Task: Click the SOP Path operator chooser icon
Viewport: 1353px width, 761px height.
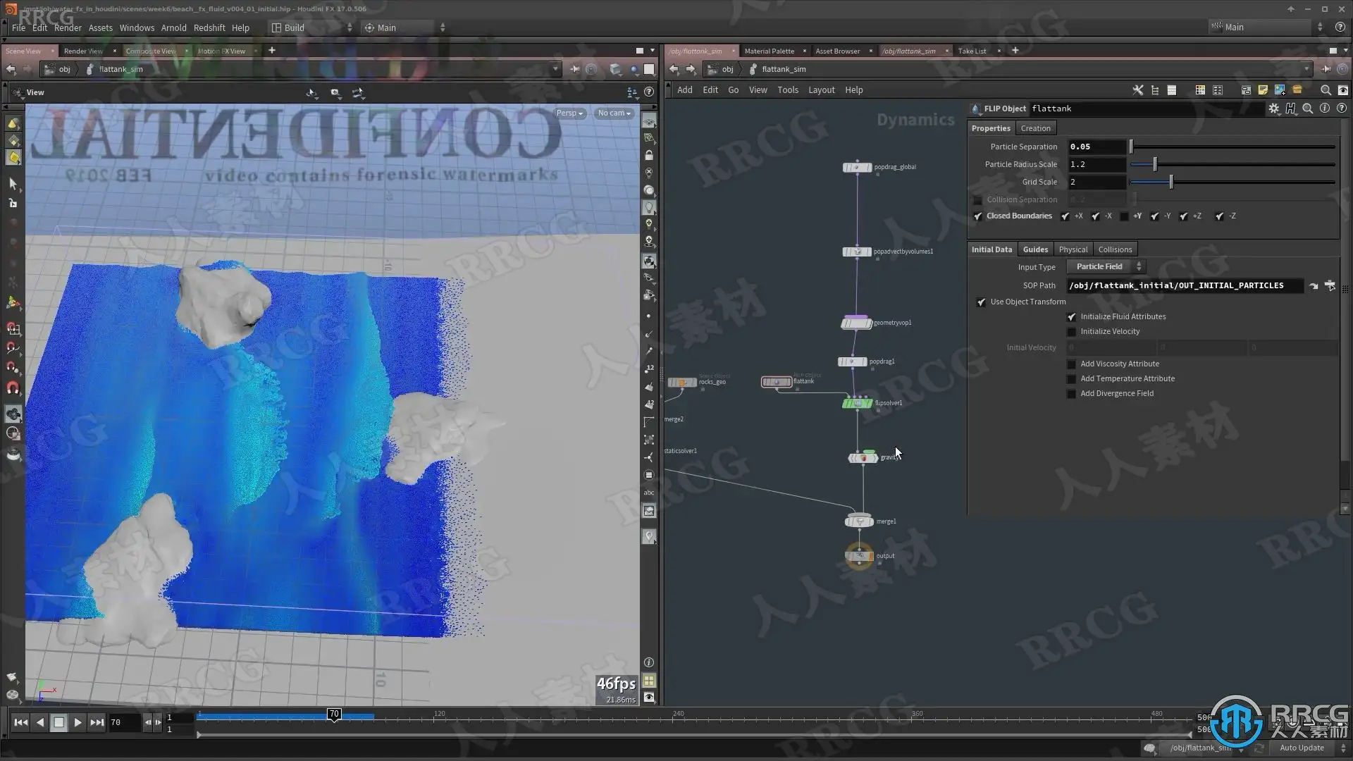Action: click(x=1330, y=285)
